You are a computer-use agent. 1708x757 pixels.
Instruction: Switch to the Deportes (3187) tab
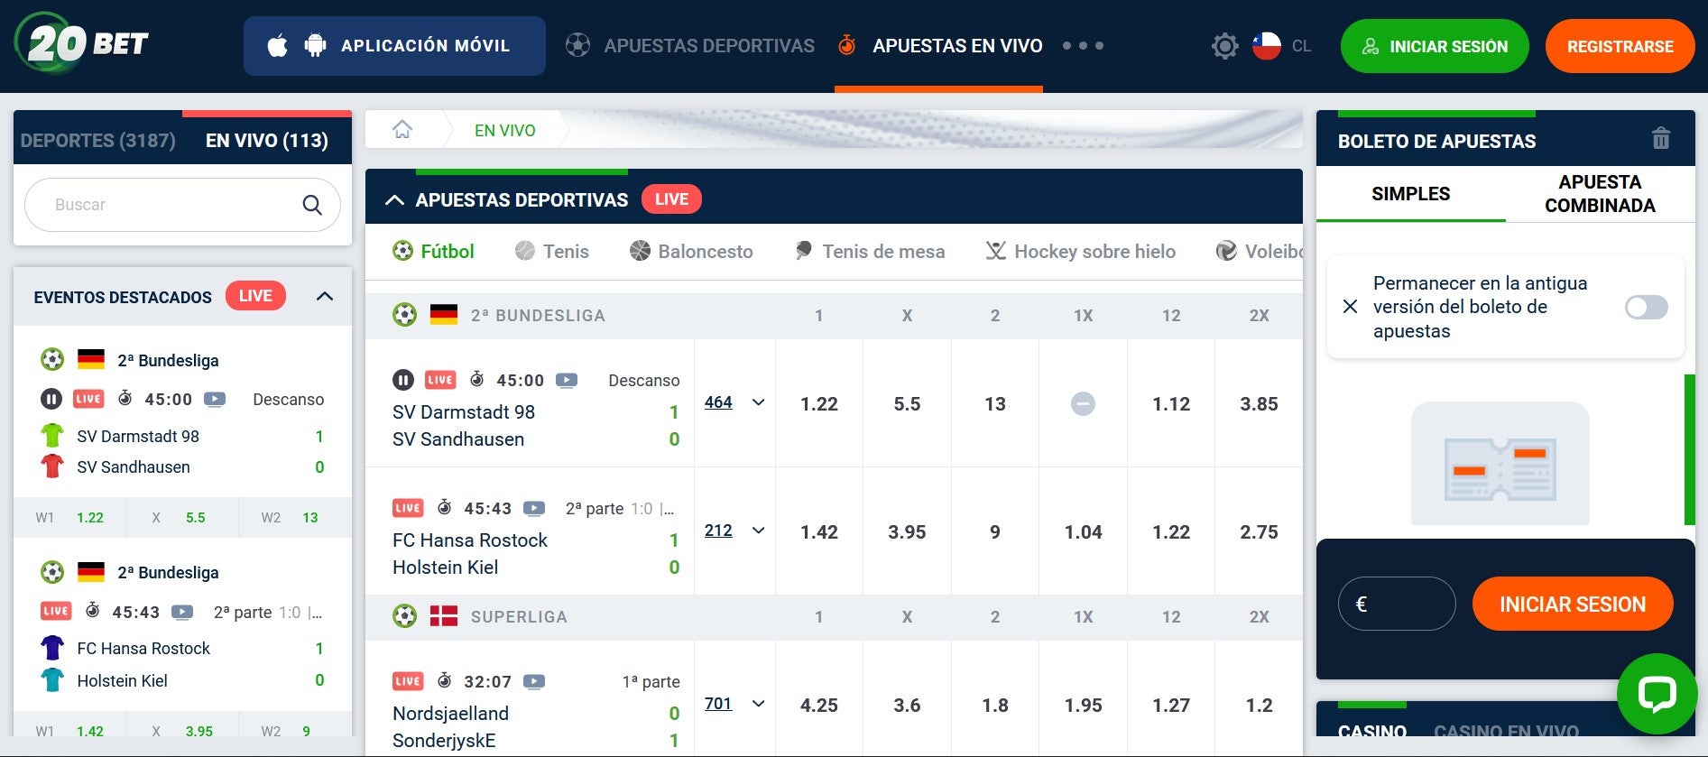coord(97,141)
